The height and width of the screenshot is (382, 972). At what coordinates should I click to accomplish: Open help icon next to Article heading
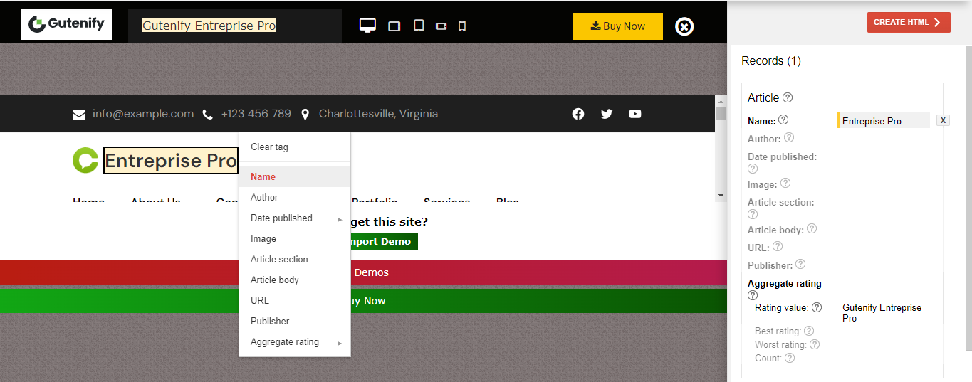coord(788,97)
